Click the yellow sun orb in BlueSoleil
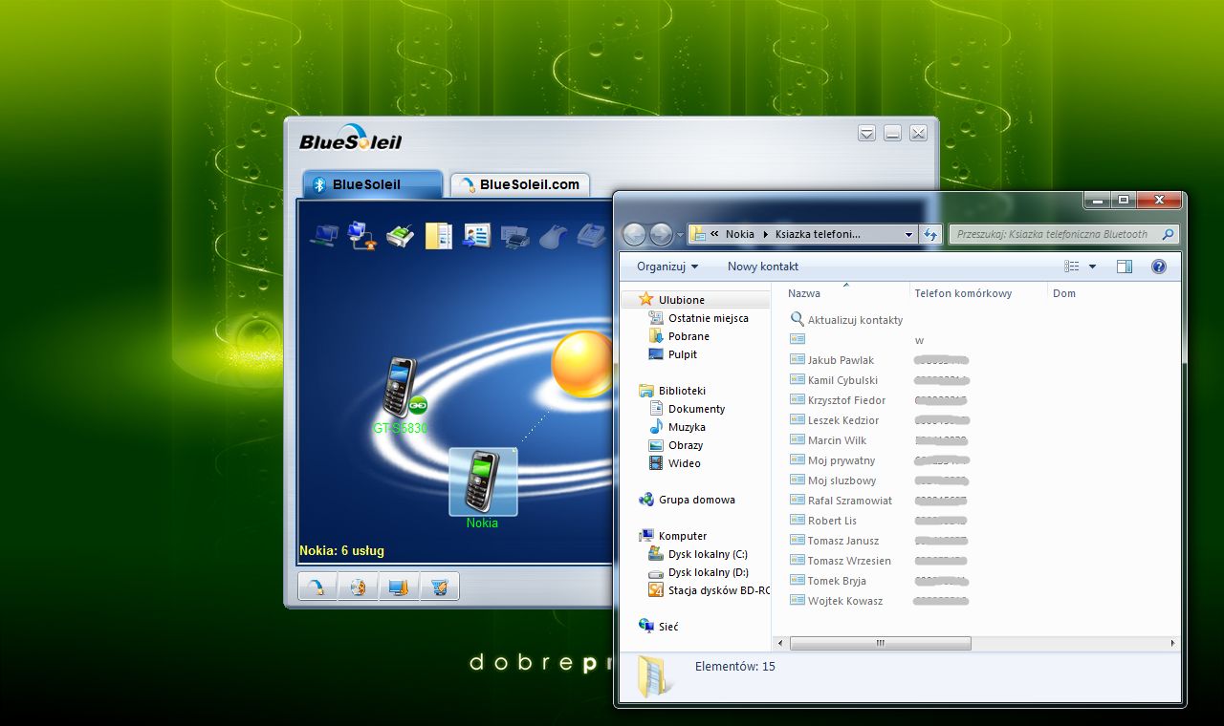Screen dimensions: 1224x726 pos(581,364)
